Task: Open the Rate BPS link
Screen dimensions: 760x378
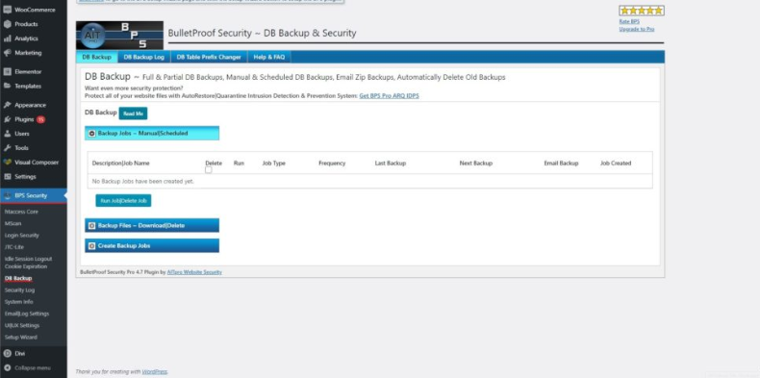Action: point(629,21)
